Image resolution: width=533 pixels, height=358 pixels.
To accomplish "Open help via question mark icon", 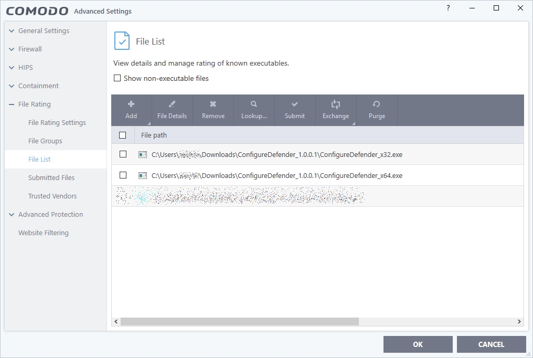I will pyautogui.click(x=448, y=8).
